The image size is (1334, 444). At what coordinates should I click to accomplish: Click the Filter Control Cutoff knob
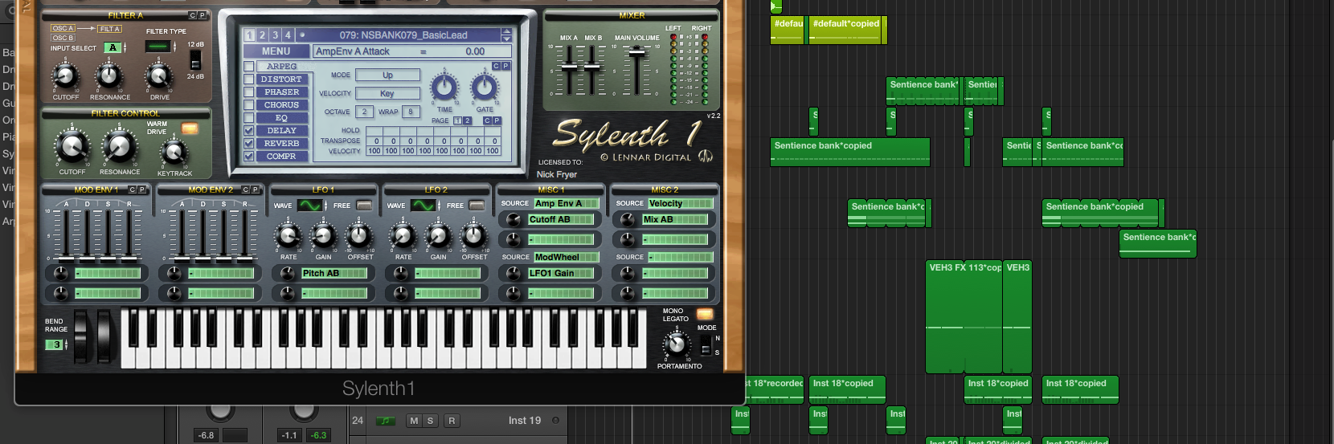72,148
